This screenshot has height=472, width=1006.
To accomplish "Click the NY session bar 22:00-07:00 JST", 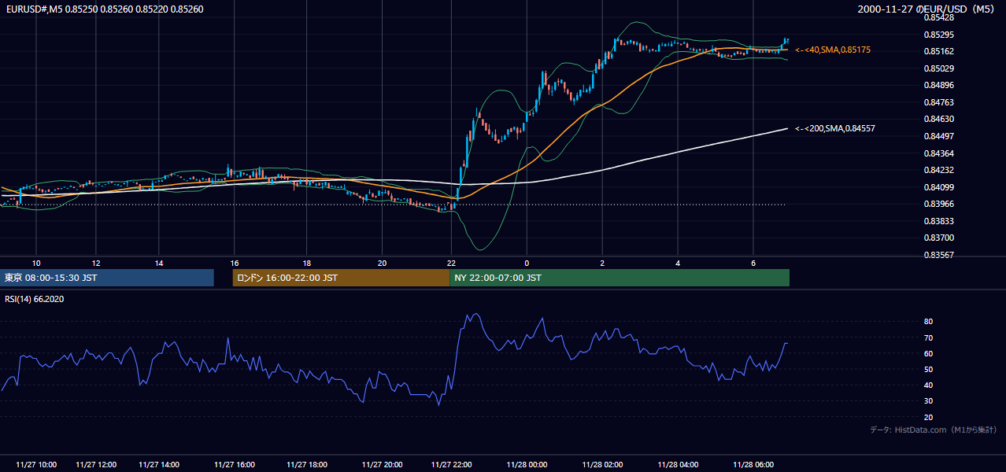I will [620, 278].
